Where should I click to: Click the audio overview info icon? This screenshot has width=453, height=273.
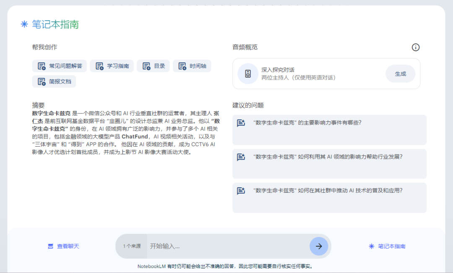tap(415, 47)
